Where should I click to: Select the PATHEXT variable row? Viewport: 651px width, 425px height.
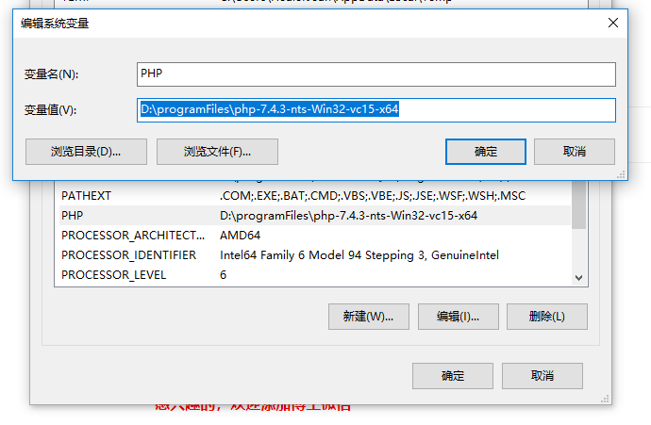pyautogui.click(x=315, y=195)
